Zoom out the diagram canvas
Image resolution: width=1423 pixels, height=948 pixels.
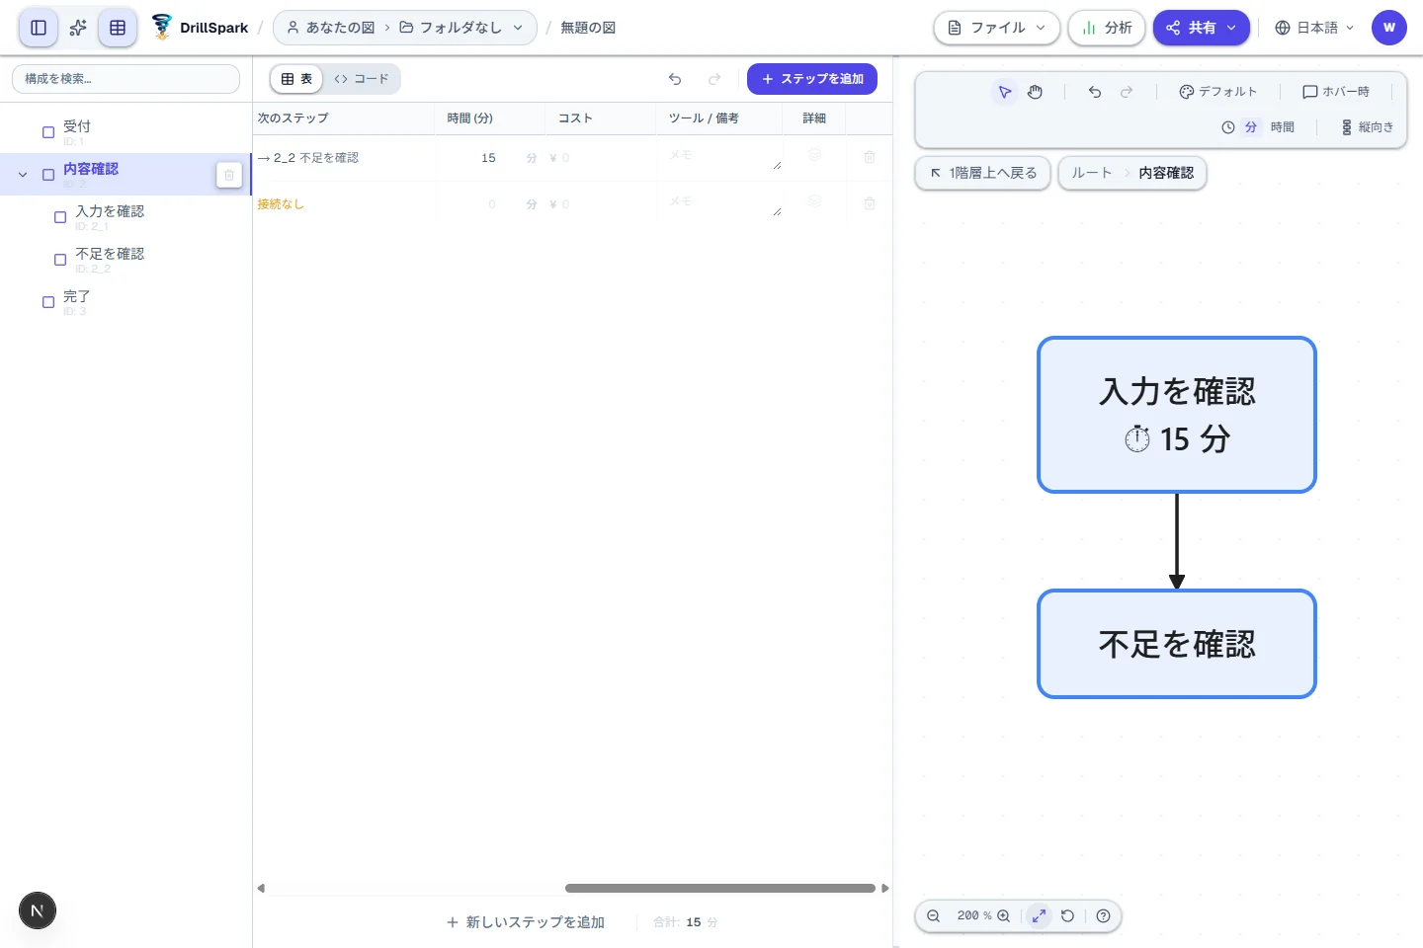(x=933, y=915)
